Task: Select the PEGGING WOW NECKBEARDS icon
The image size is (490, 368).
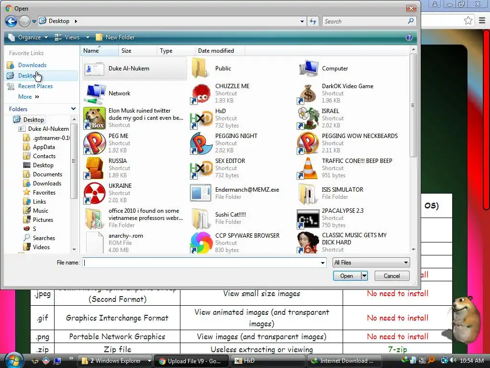Action: coord(308,143)
